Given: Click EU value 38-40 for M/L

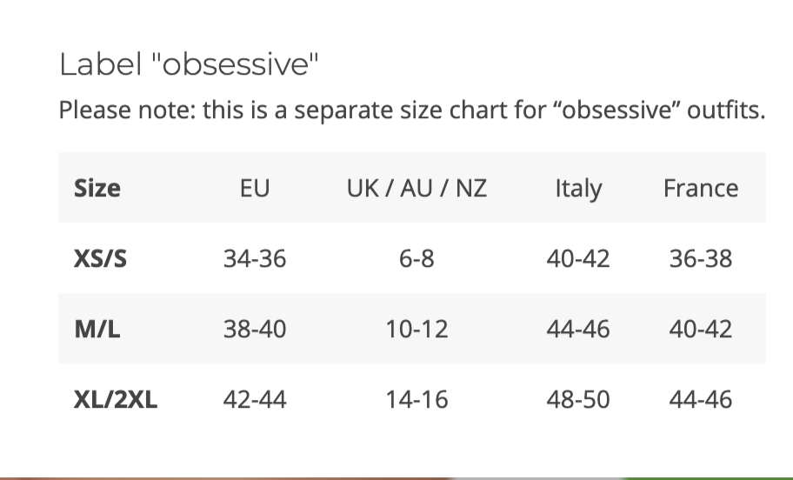Looking at the screenshot, I should tap(255, 329).
